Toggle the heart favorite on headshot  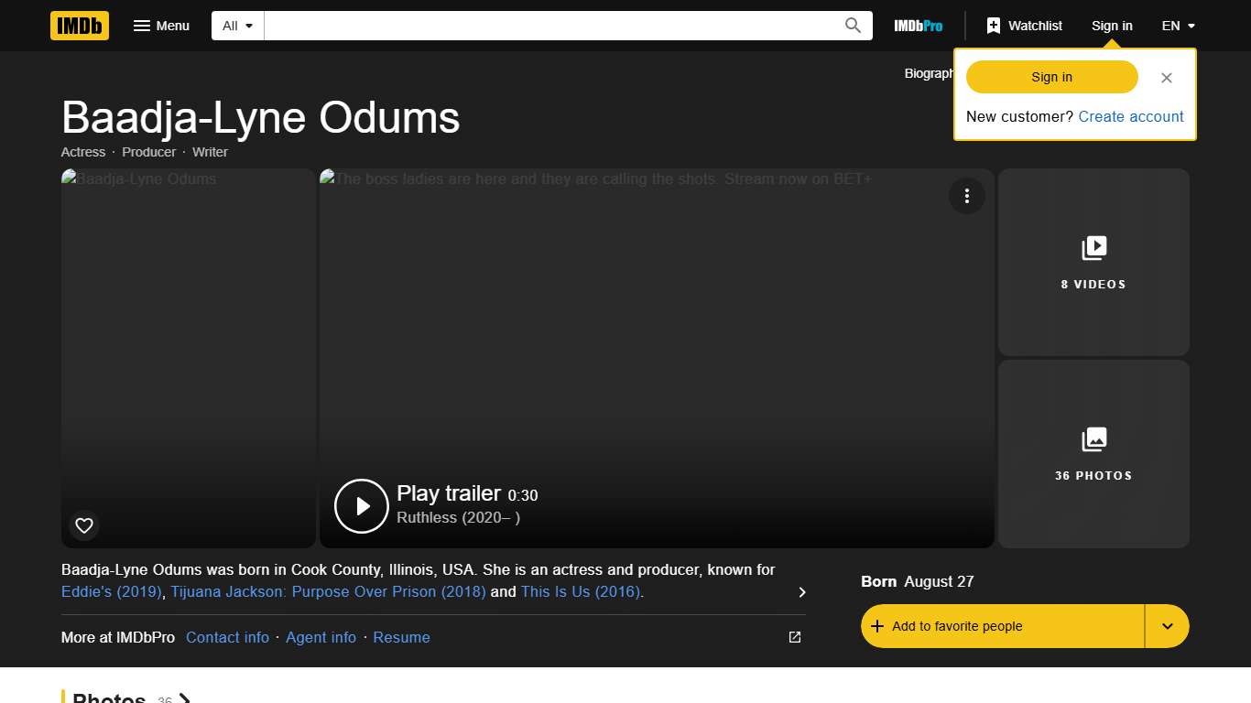(84, 525)
